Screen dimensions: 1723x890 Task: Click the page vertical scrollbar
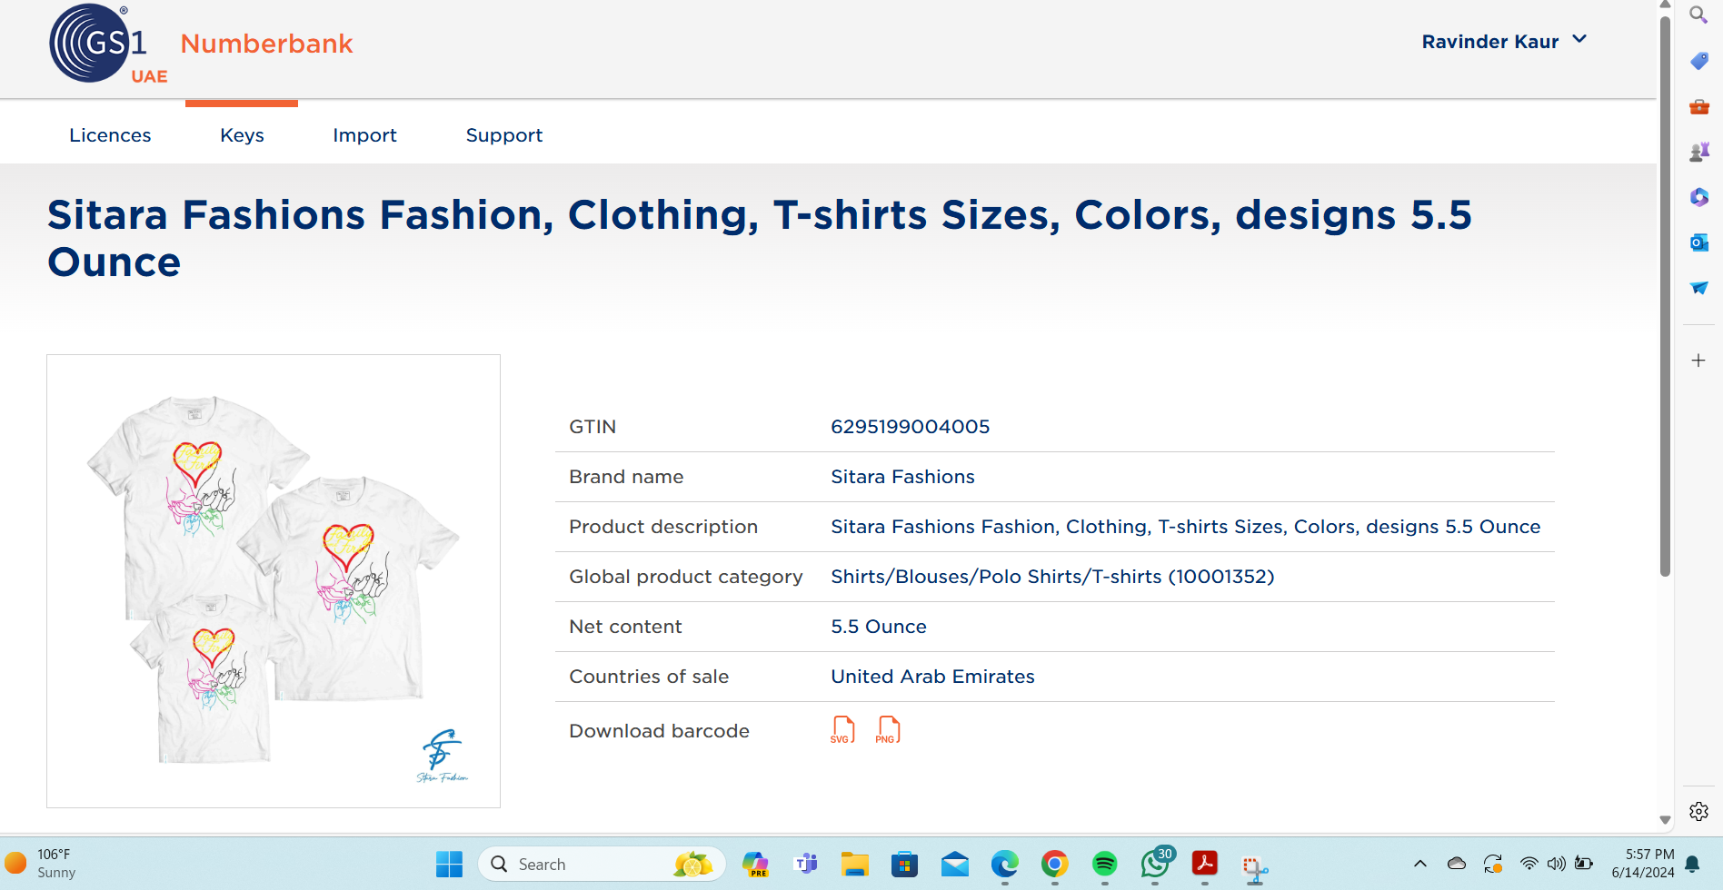coord(1665,295)
